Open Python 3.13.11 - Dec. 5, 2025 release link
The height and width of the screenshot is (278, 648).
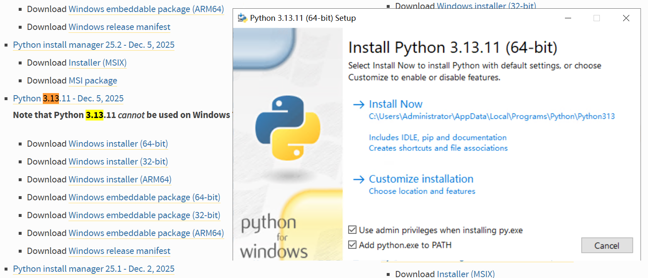click(x=68, y=98)
